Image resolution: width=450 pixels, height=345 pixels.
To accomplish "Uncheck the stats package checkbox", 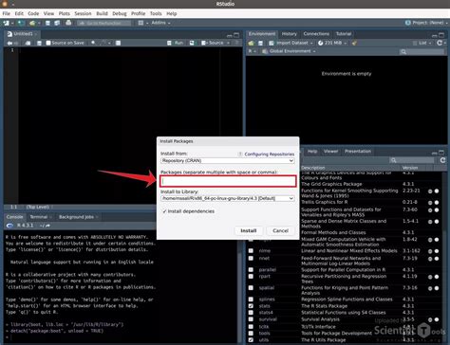I will coord(251,306).
